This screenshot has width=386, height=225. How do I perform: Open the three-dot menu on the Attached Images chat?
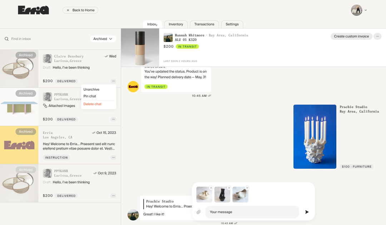tap(113, 119)
